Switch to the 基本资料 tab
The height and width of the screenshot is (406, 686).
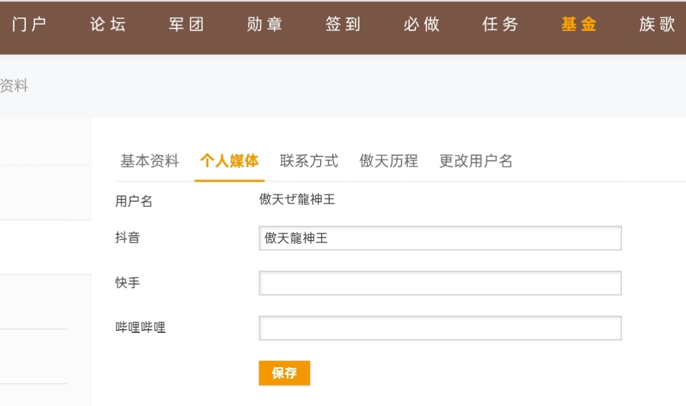(150, 161)
